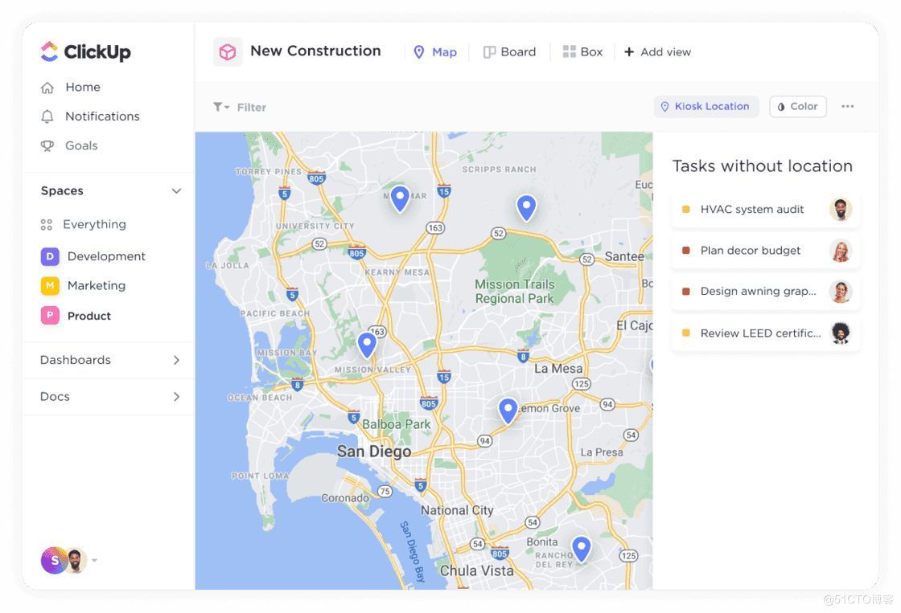901x613 pixels.
Task: Open the Color options button
Action: click(x=797, y=107)
